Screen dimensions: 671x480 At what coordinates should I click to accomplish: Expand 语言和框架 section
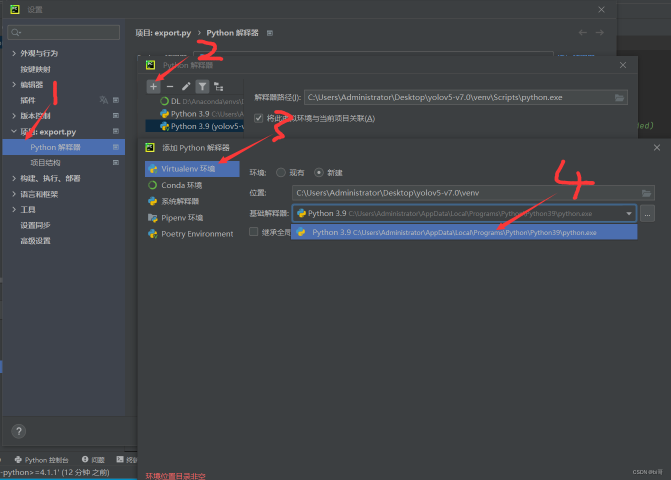(x=14, y=194)
